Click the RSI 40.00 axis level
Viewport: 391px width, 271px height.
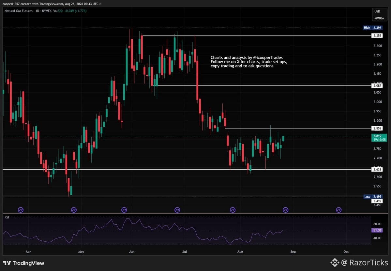[377, 238]
